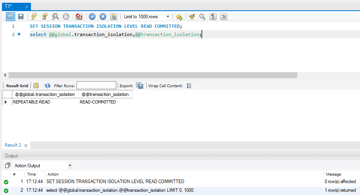
Task: Open the find panel magnifier icon
Action: [x=202, y=17]
